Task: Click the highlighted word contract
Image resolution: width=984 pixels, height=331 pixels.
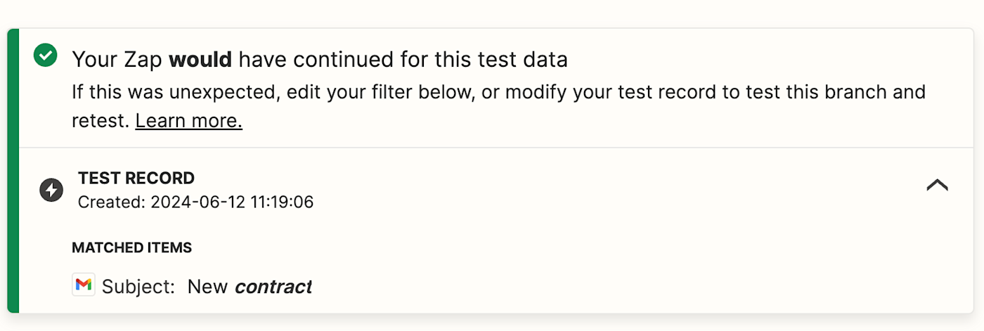Action: [273, 287]
